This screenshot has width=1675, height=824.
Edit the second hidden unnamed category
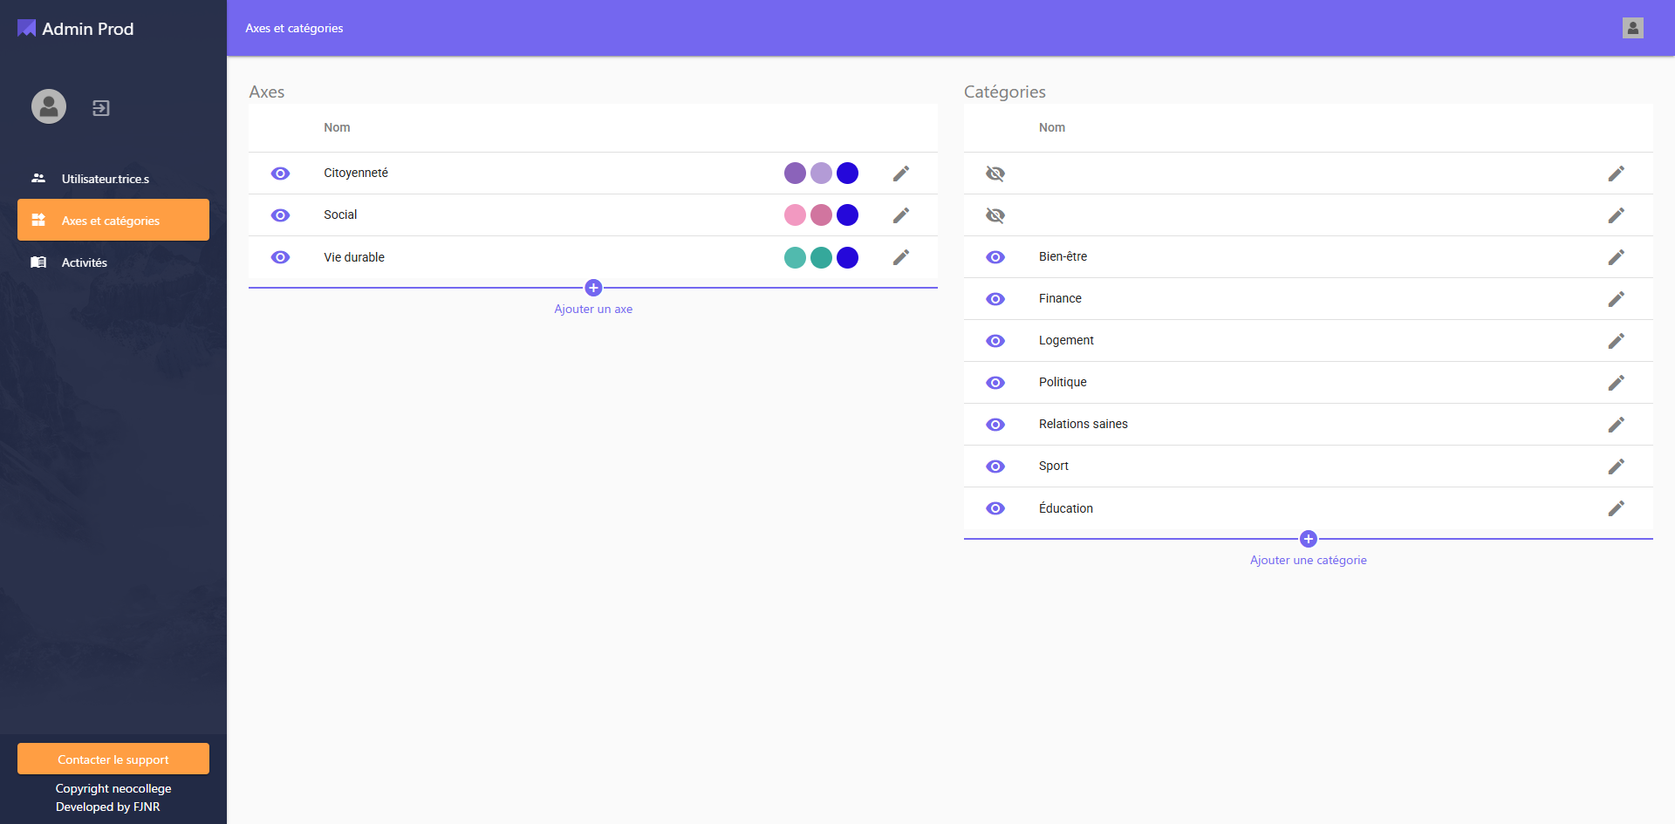1617,215
